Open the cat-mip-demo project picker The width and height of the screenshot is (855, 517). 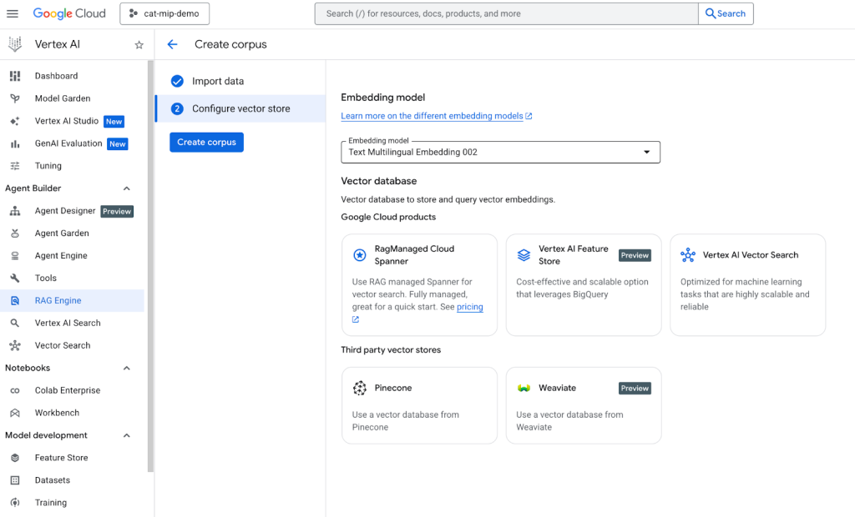pos(164,13)
